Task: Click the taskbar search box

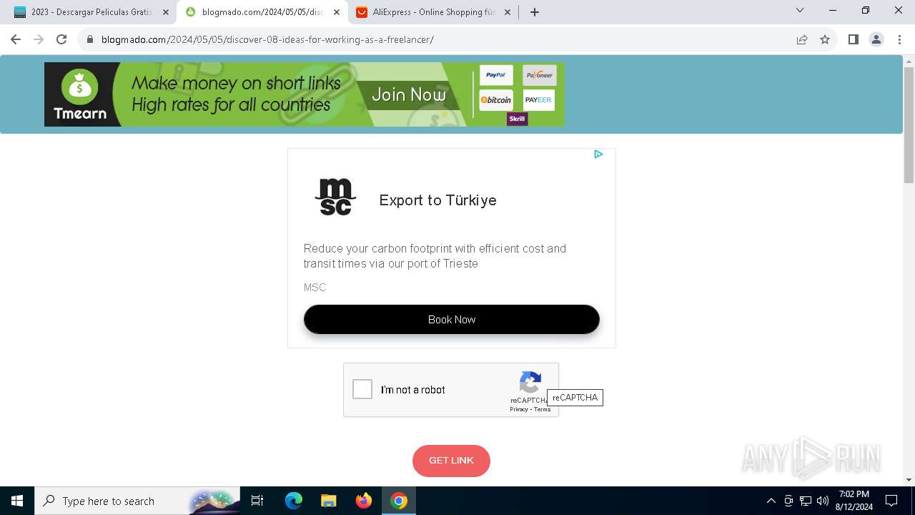Action: coord(136,501)
